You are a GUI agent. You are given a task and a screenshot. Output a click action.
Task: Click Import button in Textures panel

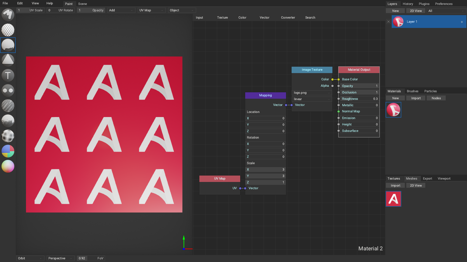pyautogui.click(x=395, y=185)
